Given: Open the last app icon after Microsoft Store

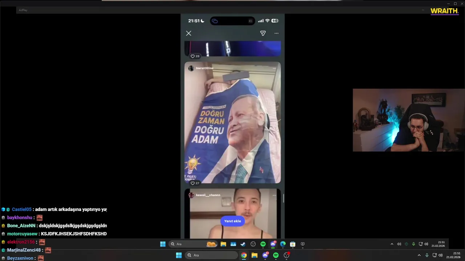Looking at the screenshot, I should 303,244.
